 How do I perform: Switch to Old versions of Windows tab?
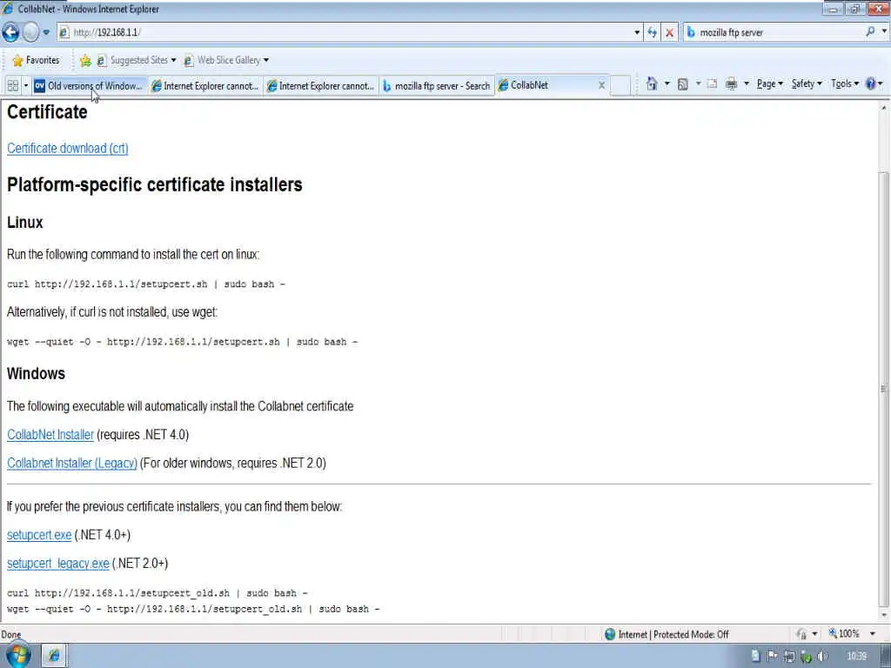(90, 86)
